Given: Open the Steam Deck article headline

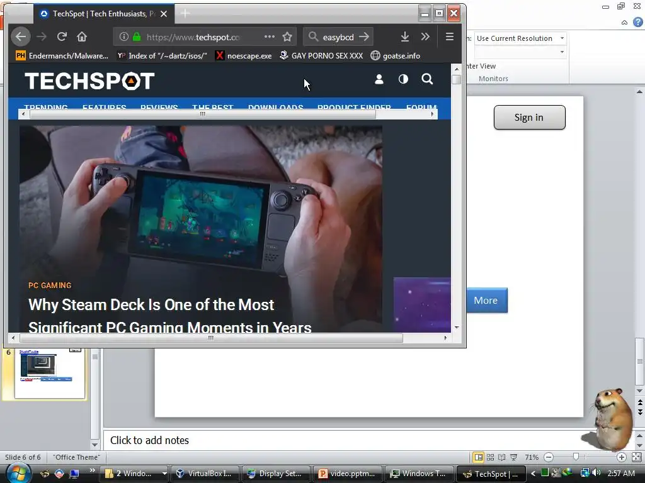Looking at the screenshot, I should (x=169, y=316).
